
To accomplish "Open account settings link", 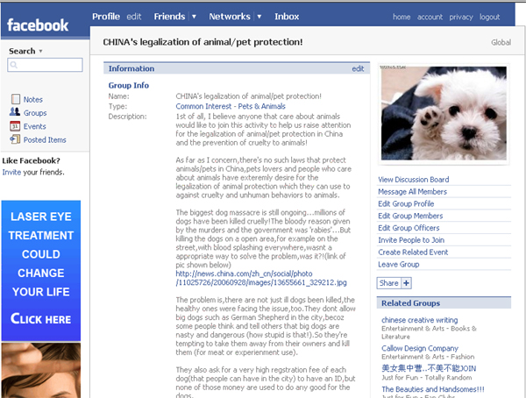I will click(x=430, y=17).
